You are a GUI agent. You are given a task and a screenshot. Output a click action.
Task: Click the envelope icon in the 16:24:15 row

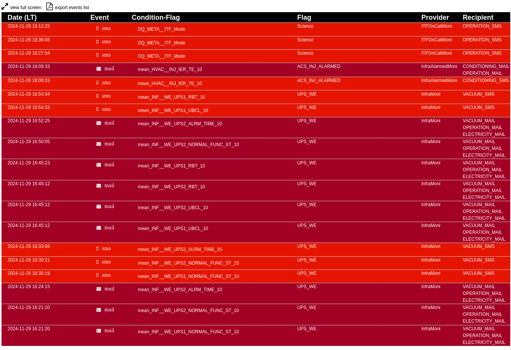click(x=99, y=289)
